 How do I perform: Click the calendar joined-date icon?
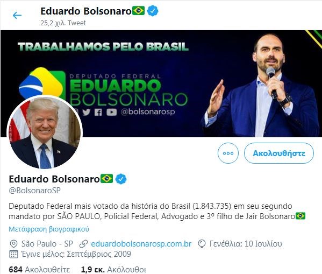point(13,254)
